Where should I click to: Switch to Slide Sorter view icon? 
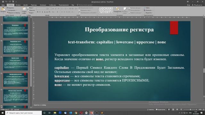click(x=173, y=110)
